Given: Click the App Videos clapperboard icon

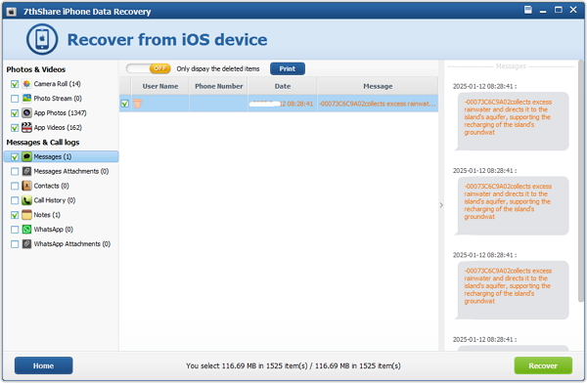Looking at the screenshot, I should (26, 128).
